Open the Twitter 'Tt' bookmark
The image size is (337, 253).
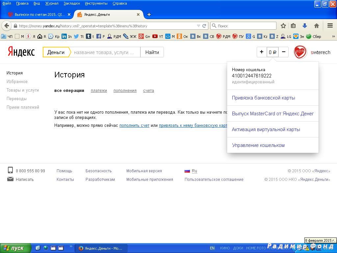click(79, 36)
